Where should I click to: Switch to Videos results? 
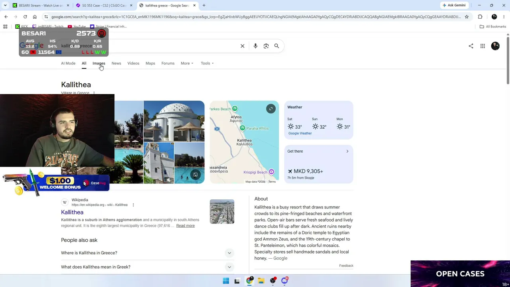(133, 63)
